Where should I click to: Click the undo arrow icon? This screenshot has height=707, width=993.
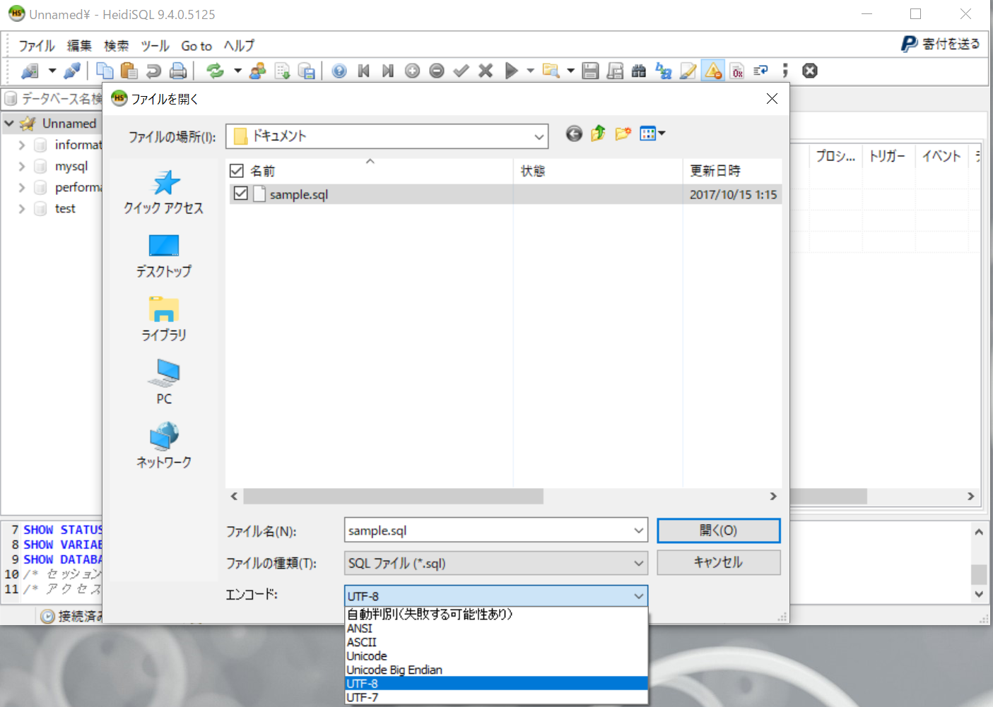(x=153, y=71)
